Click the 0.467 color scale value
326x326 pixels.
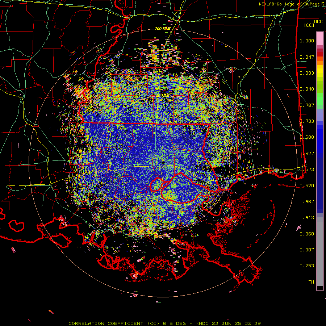307,202
